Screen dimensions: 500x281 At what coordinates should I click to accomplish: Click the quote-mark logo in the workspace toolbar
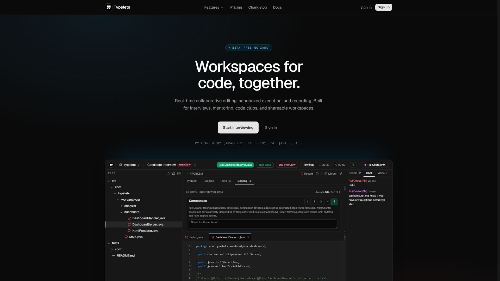click(111, 165)
